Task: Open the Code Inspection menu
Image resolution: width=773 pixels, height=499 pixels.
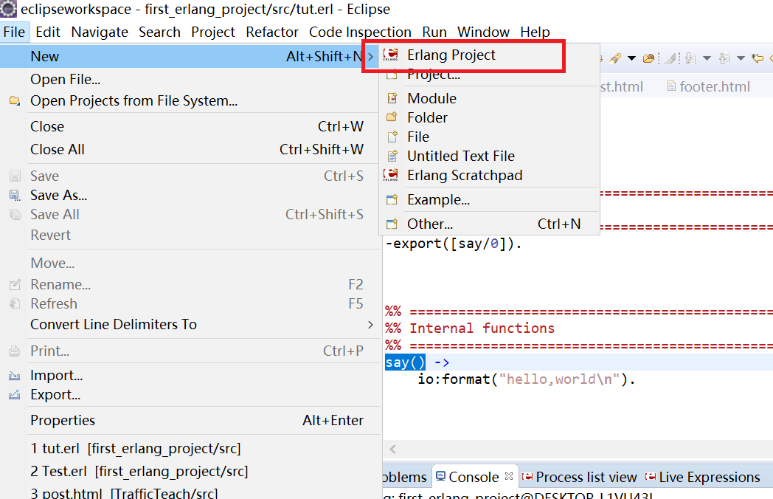Action: point(361,32)
